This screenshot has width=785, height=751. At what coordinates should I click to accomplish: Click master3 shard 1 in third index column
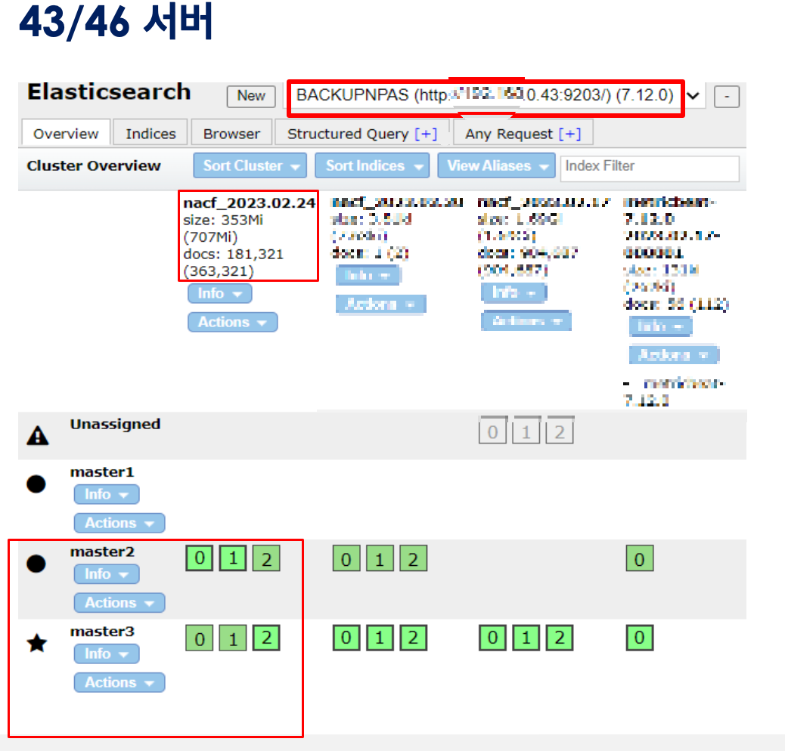(526, 638)
